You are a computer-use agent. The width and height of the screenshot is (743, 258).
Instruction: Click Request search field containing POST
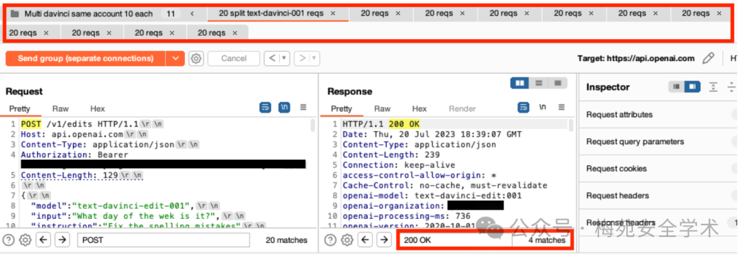coord(164,240)
